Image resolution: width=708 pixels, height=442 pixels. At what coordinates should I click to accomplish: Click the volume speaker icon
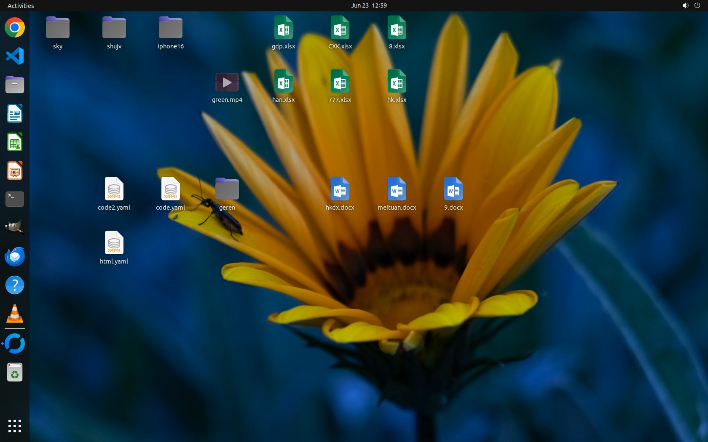coord(685,5)
